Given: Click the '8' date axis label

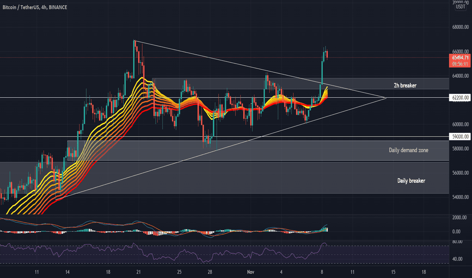Looking at the screenshot, I should click(322, 272).
